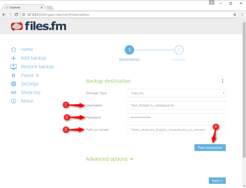
Task: Focus the Path on server field
Action: click(177, 129)
